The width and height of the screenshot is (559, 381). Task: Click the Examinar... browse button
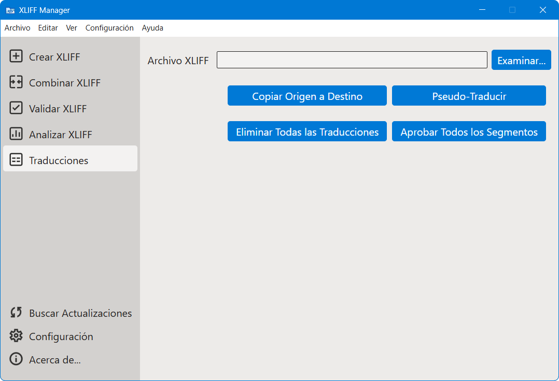click(521, 60)
